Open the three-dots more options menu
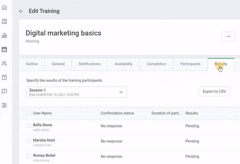Image resolution: width=240 pixels, height=164 pixels. [x=228, y=36]
